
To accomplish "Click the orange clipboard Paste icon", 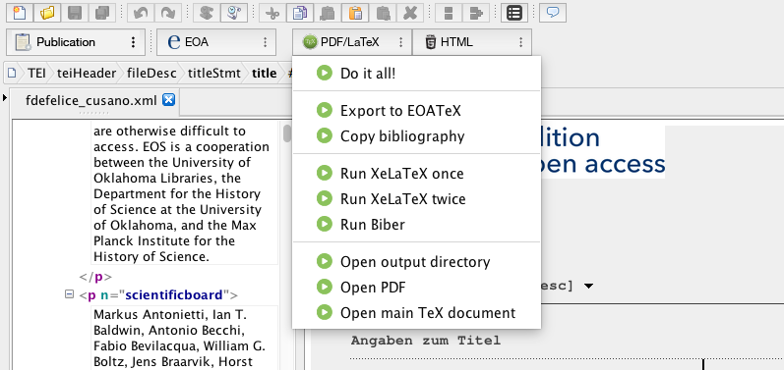I will tap(355, 13).
